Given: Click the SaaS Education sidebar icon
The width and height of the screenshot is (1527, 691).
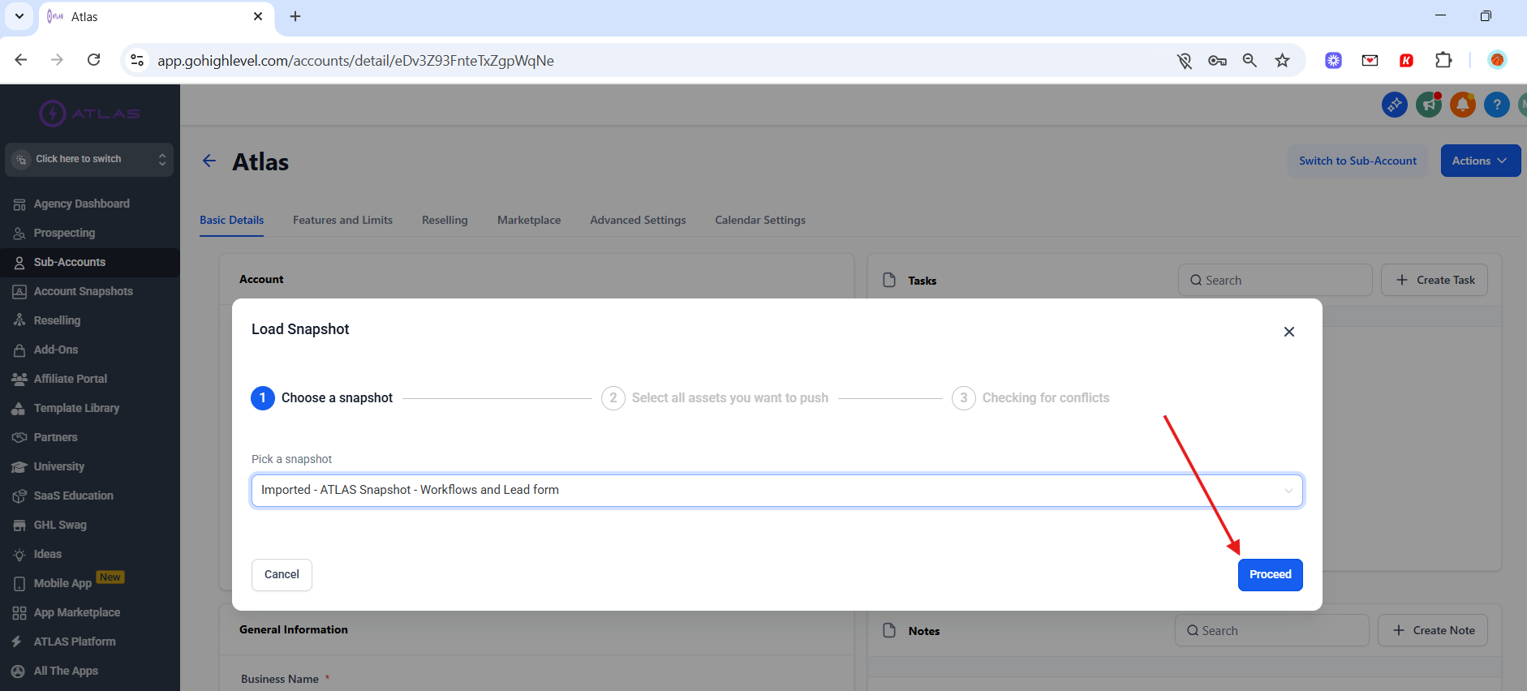Looking at the screenshot, I should (19, 496).
